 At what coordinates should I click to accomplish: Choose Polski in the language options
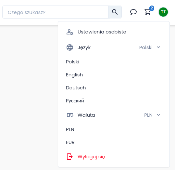(x=72, y=62)
